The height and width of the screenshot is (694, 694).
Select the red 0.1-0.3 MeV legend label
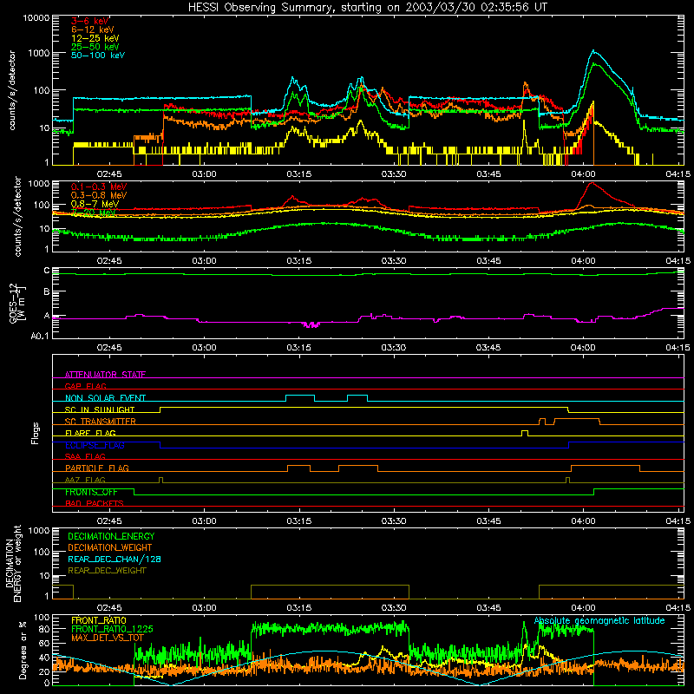tap(99, 187)
